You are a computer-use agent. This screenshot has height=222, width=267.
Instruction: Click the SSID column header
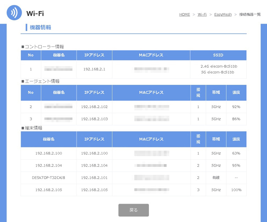point(218,55)
